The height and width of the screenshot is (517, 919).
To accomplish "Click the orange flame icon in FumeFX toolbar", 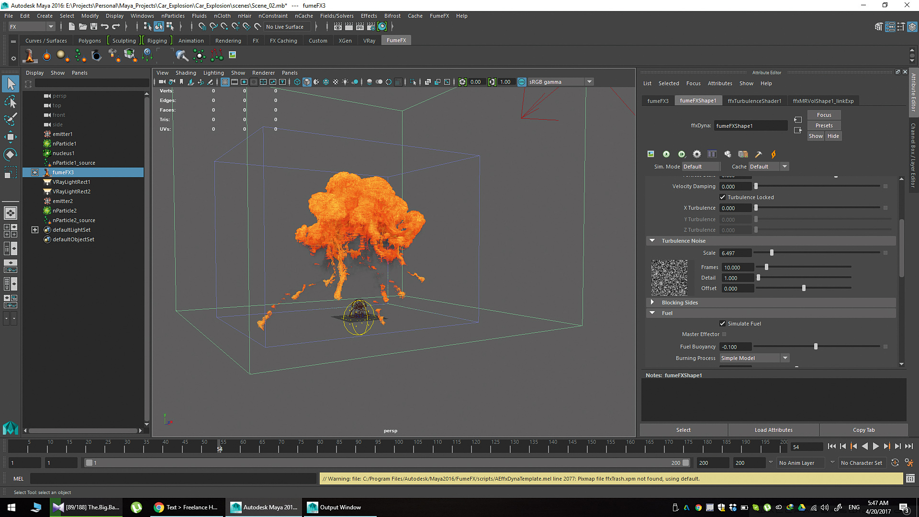I will 773,154.
